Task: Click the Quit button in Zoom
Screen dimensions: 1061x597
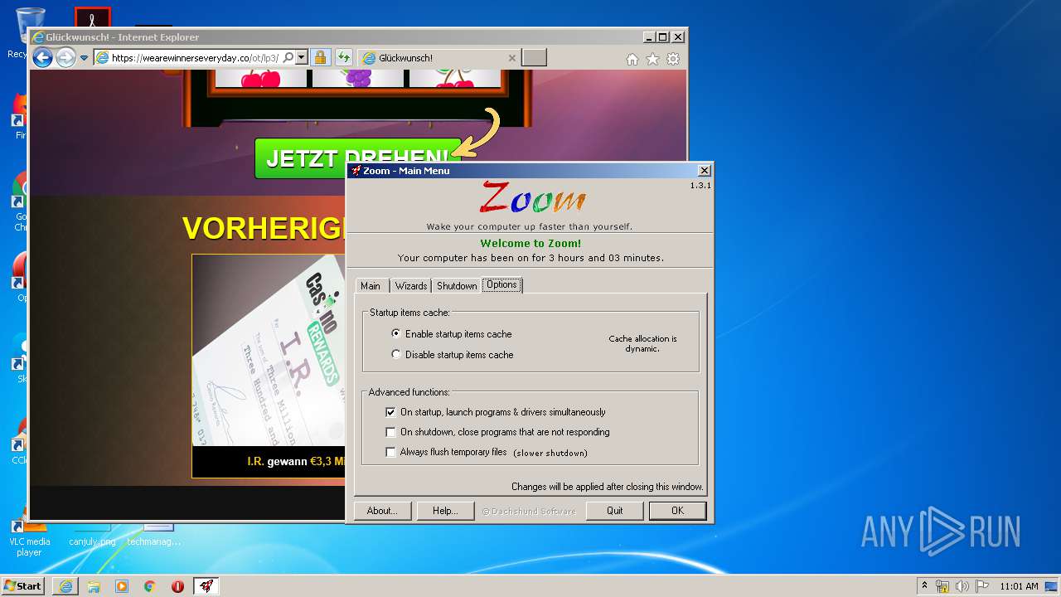Action: pos(614,511)
